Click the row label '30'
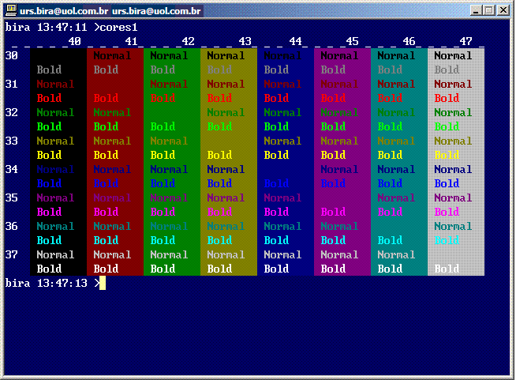Screen dimensions: 516x380 pos(12,55)
